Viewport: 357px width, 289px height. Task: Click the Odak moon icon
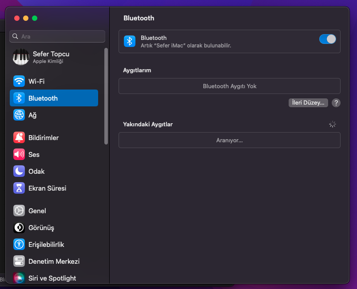point(19,172)
